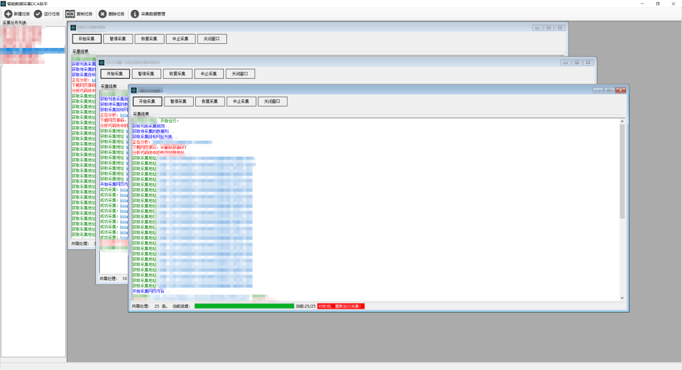
Task: Click the 删除任务 (Delete Task) X icon
Action: click(x=102, y=13)
